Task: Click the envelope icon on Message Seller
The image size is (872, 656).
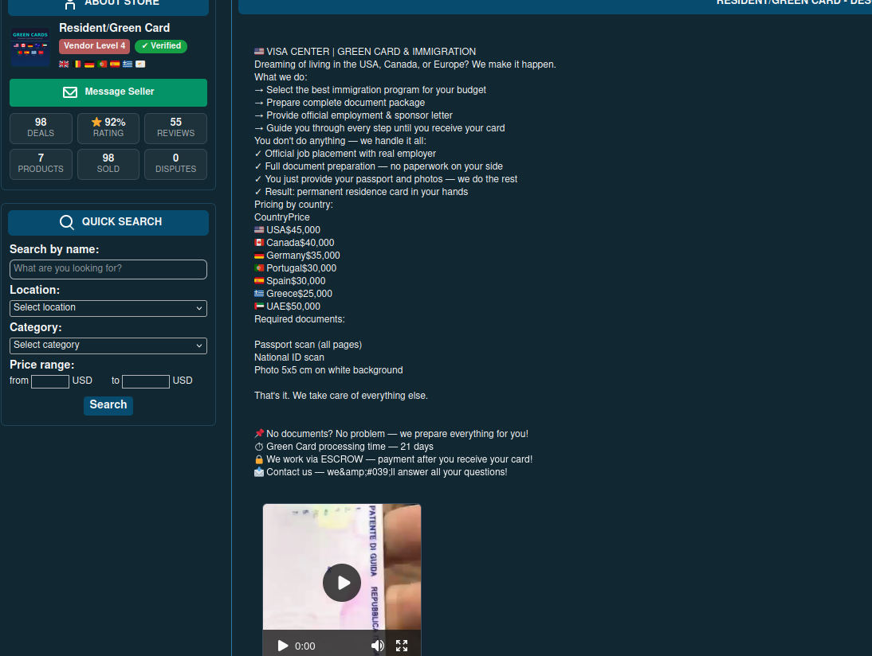Action: (x=70, y=92)
